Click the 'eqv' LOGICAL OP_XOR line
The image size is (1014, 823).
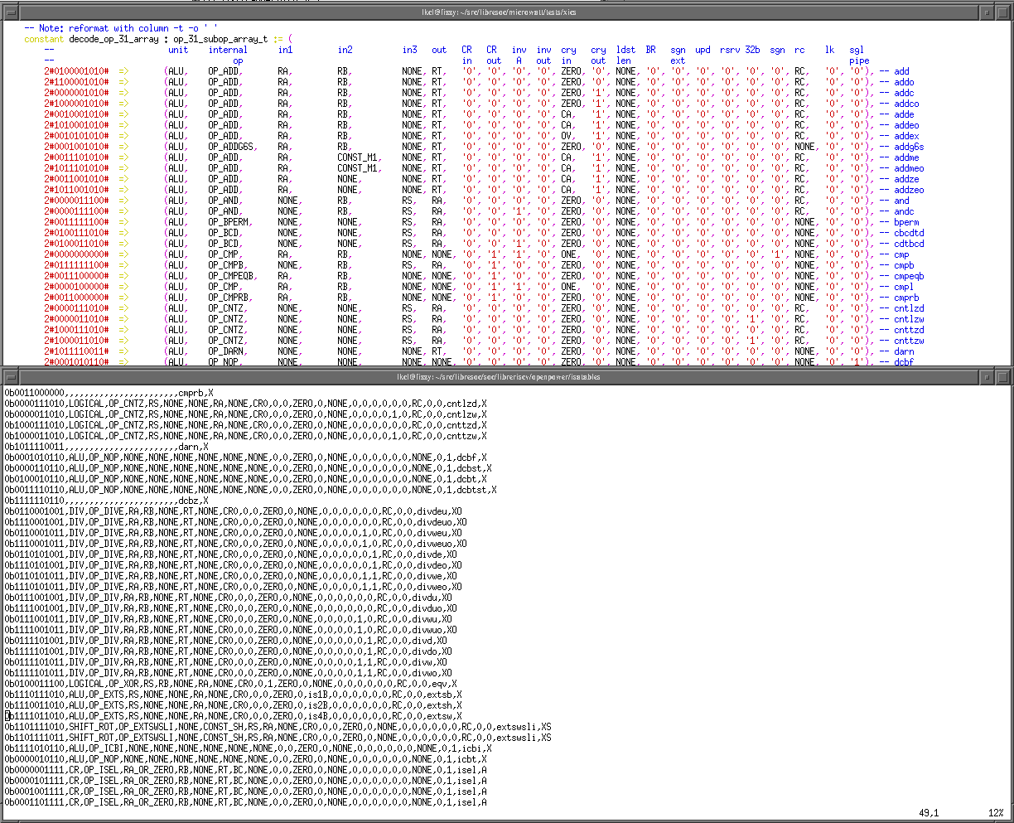tap(232, 684)
